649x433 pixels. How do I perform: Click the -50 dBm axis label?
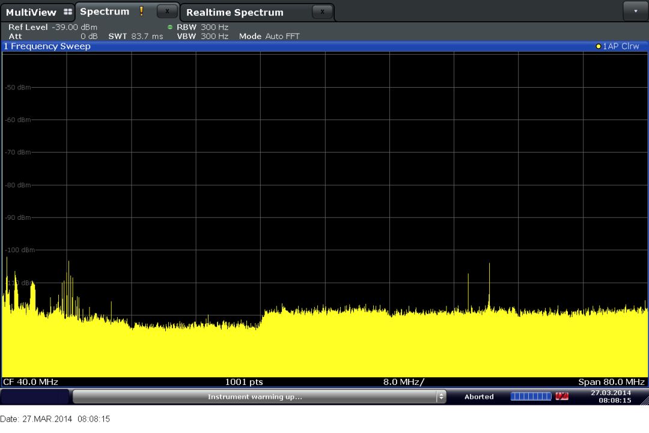coord(18,87)
